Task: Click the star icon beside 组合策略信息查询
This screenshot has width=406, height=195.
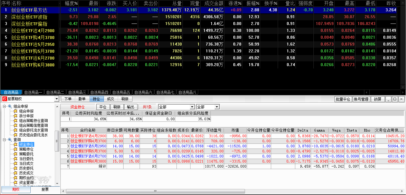Action: point(15,125)
